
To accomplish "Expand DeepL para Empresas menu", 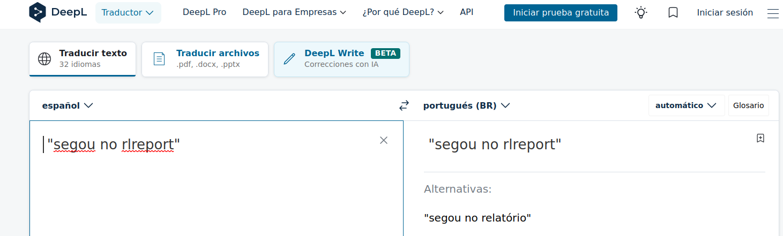I will 294,12.
